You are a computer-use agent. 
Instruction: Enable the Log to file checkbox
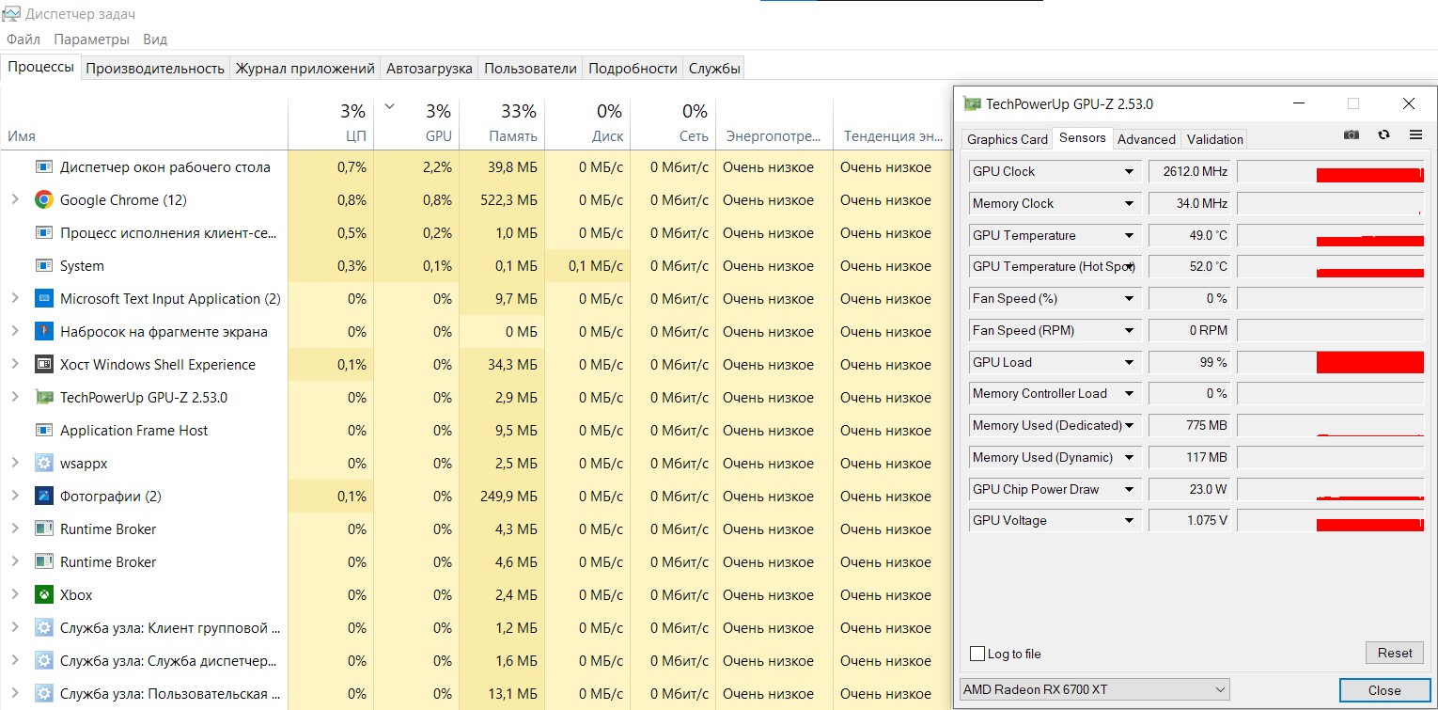point(977,654)
